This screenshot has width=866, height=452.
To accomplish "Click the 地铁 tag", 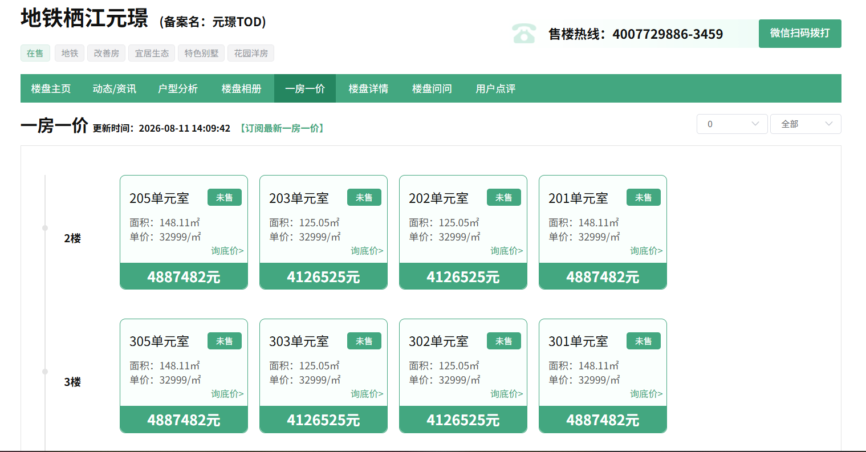I will coord(70,53).
